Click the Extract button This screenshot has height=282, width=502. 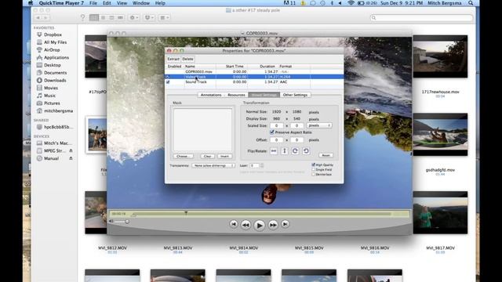[173, 60]
